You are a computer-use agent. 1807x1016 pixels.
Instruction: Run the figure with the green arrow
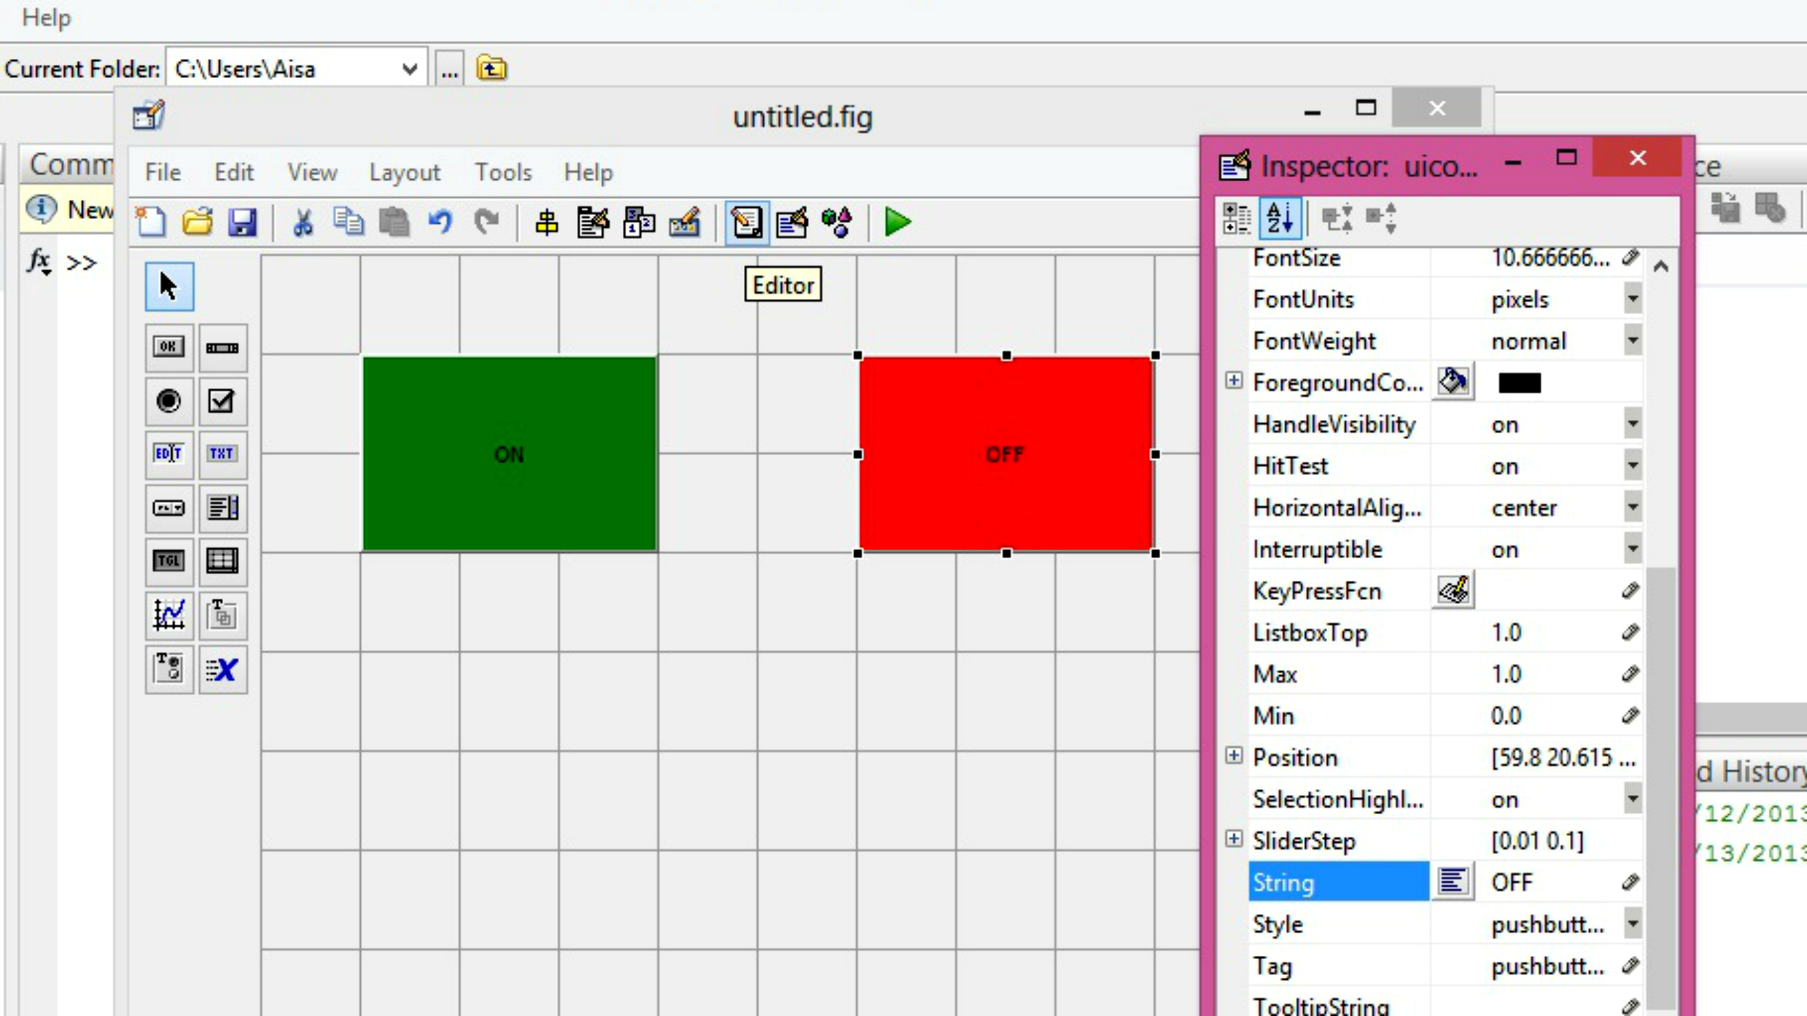[897, 222]
